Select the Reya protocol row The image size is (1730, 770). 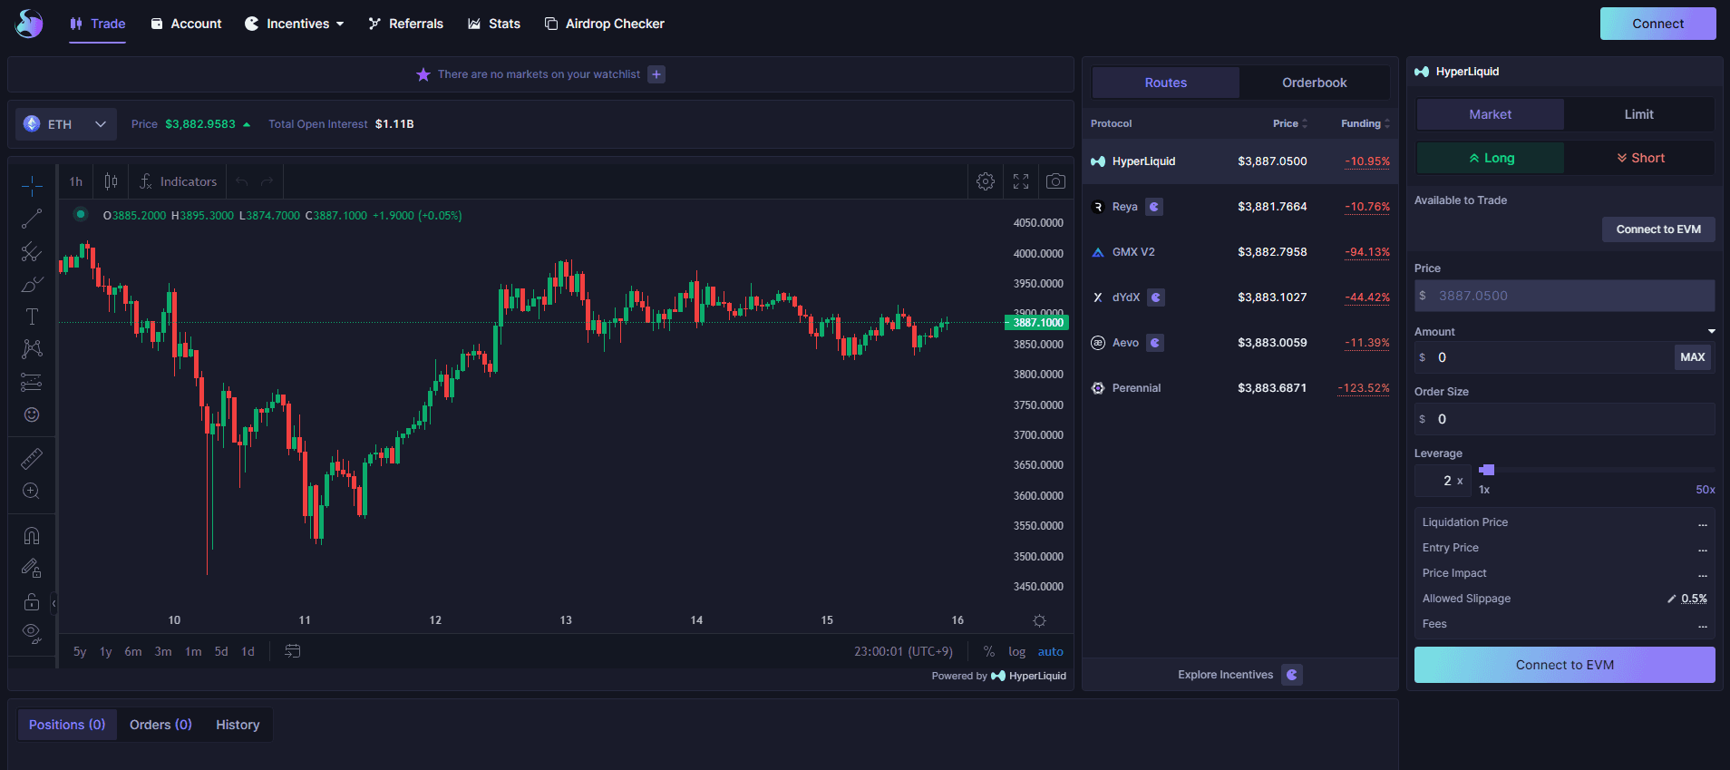point(1240,207)
